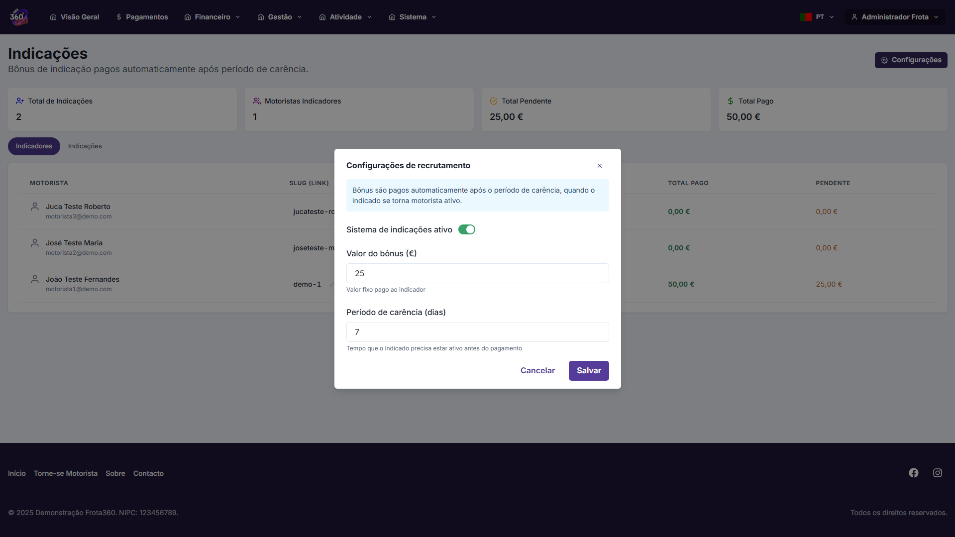Click user avatar icon beside José Teste Maria

click(x=35, y=243)
